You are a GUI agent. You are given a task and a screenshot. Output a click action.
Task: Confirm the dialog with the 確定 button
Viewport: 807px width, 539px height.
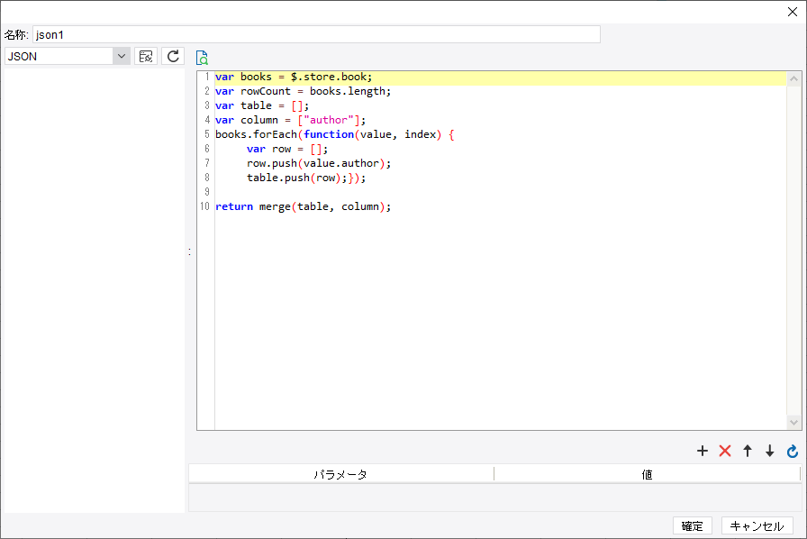[x=692, y=525]
